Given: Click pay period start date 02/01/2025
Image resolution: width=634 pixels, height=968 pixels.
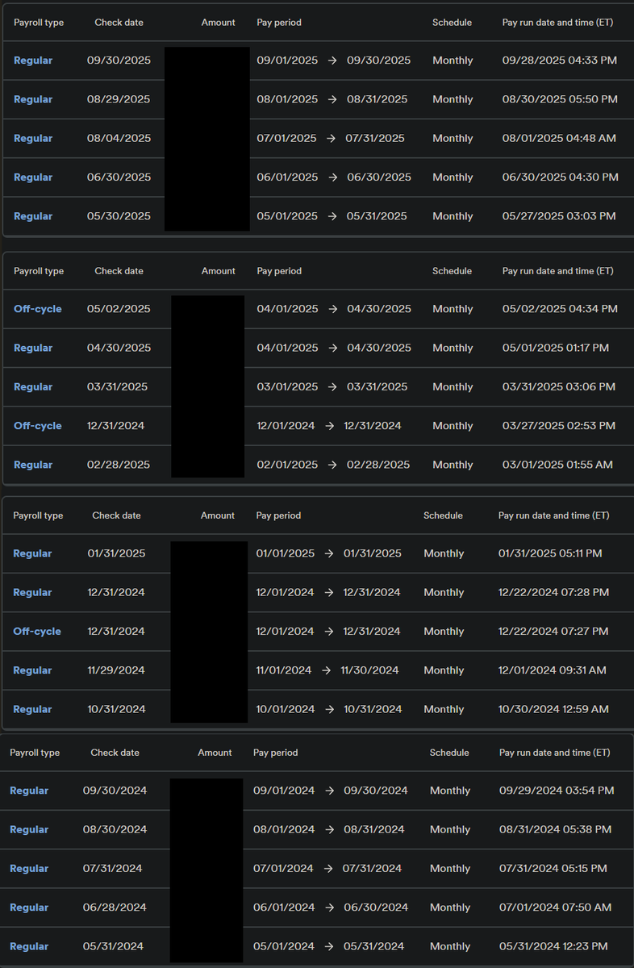Looking at the screenshot, I should coord(287,465).
